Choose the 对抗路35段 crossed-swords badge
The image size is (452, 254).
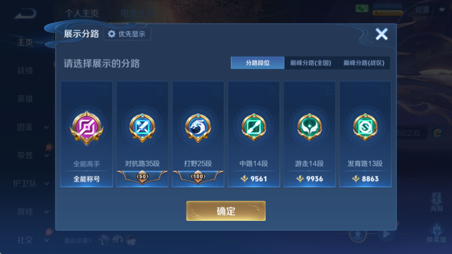point(142,128)
